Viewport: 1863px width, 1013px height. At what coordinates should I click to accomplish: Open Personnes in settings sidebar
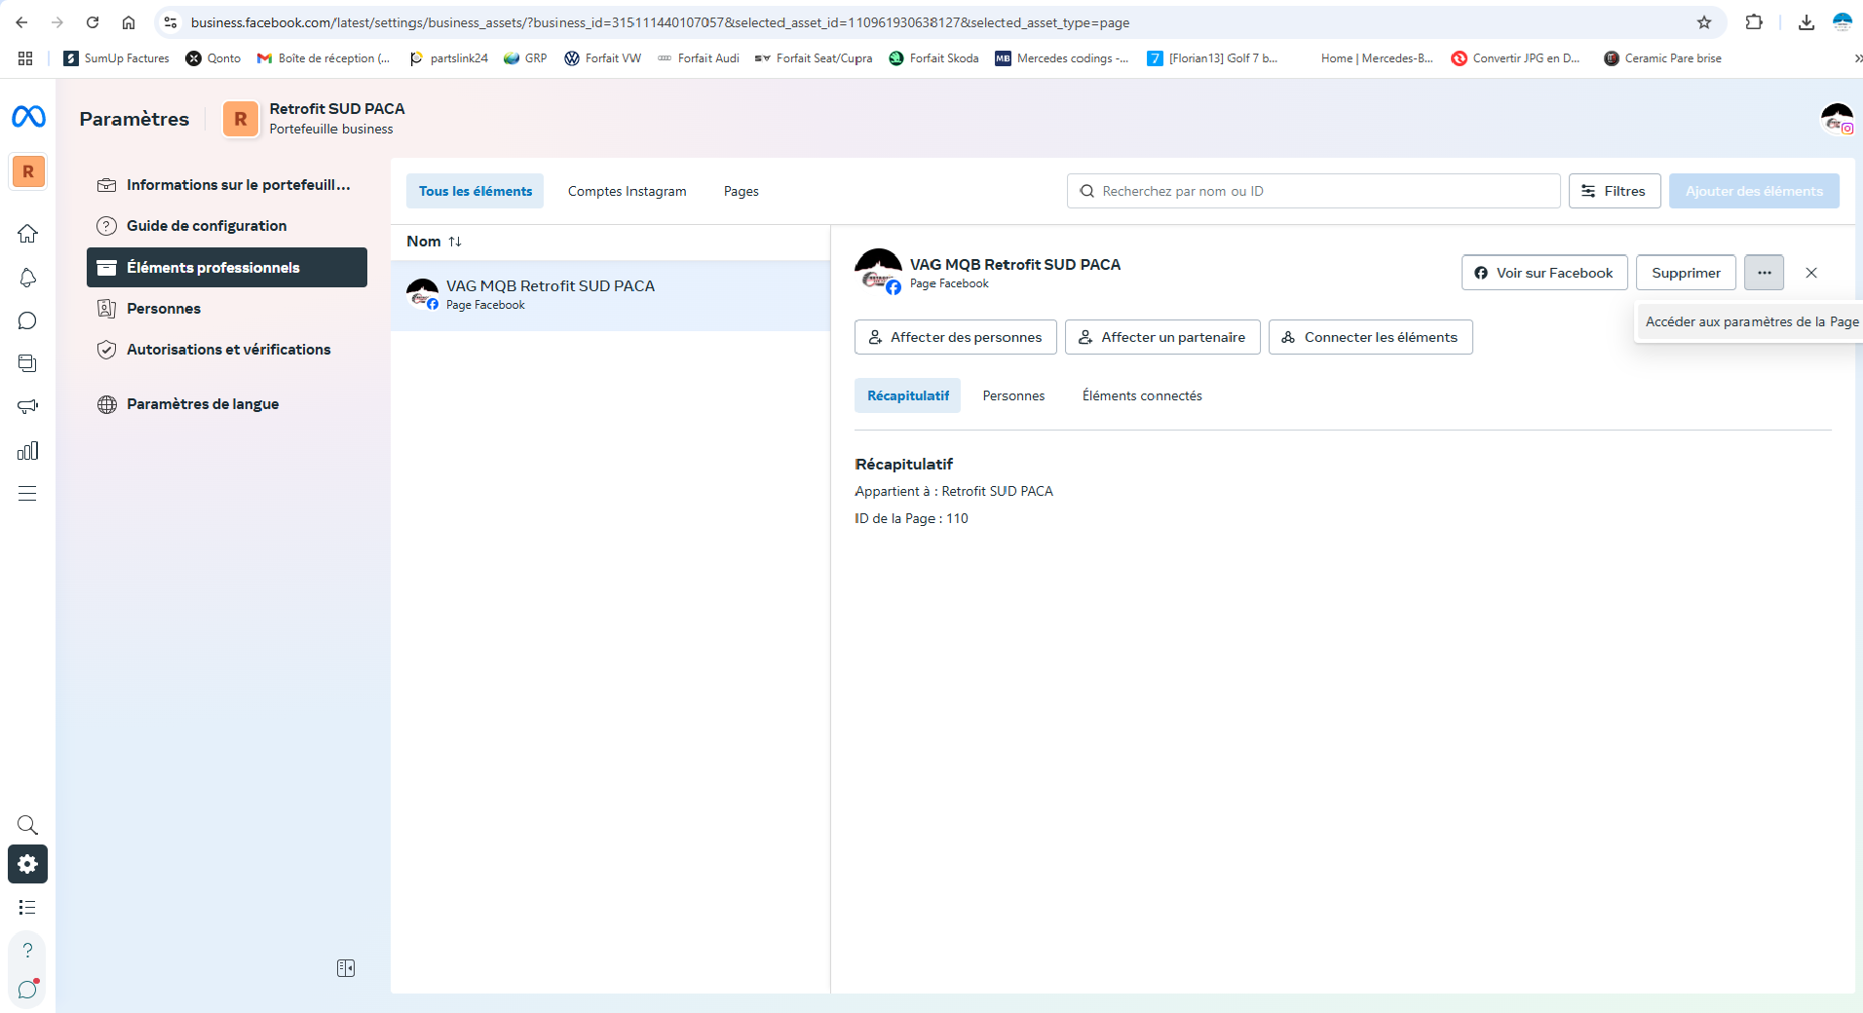(227, 309)
